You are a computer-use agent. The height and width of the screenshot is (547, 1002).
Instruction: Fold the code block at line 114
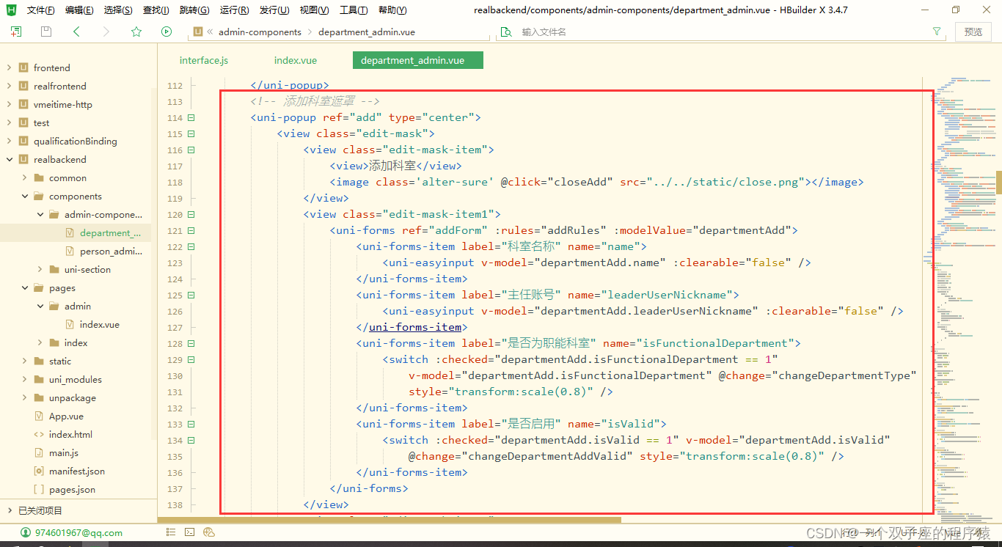191,118
